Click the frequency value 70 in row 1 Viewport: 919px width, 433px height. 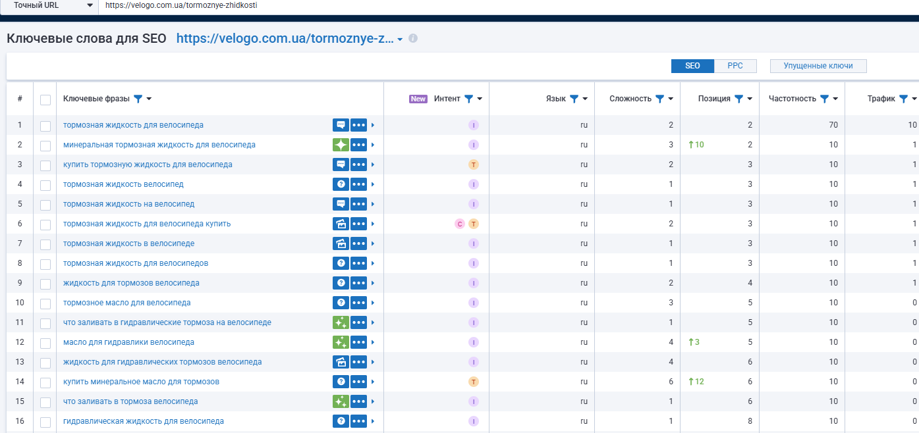click(x=833, y=125)
